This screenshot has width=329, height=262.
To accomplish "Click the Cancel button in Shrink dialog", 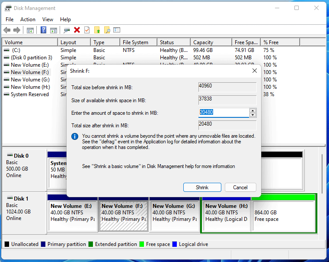I will (x=240, y=187).
